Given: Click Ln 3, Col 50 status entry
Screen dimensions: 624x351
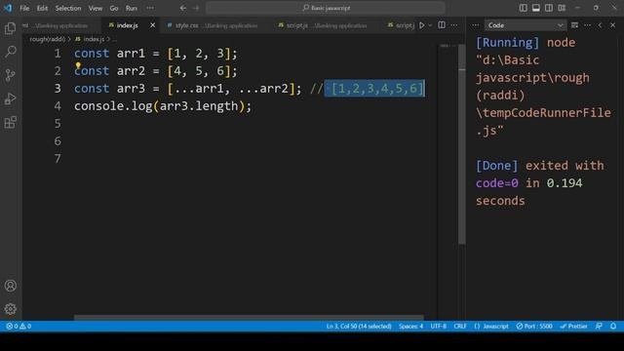Looking at the screenshot, I should click(359, 327).
